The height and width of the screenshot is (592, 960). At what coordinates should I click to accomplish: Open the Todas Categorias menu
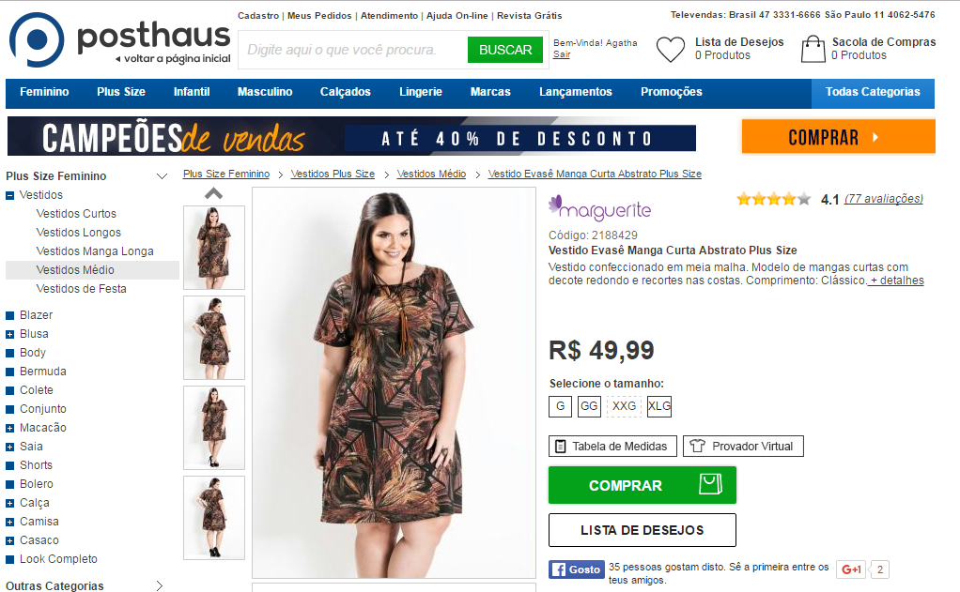(873, 92)
